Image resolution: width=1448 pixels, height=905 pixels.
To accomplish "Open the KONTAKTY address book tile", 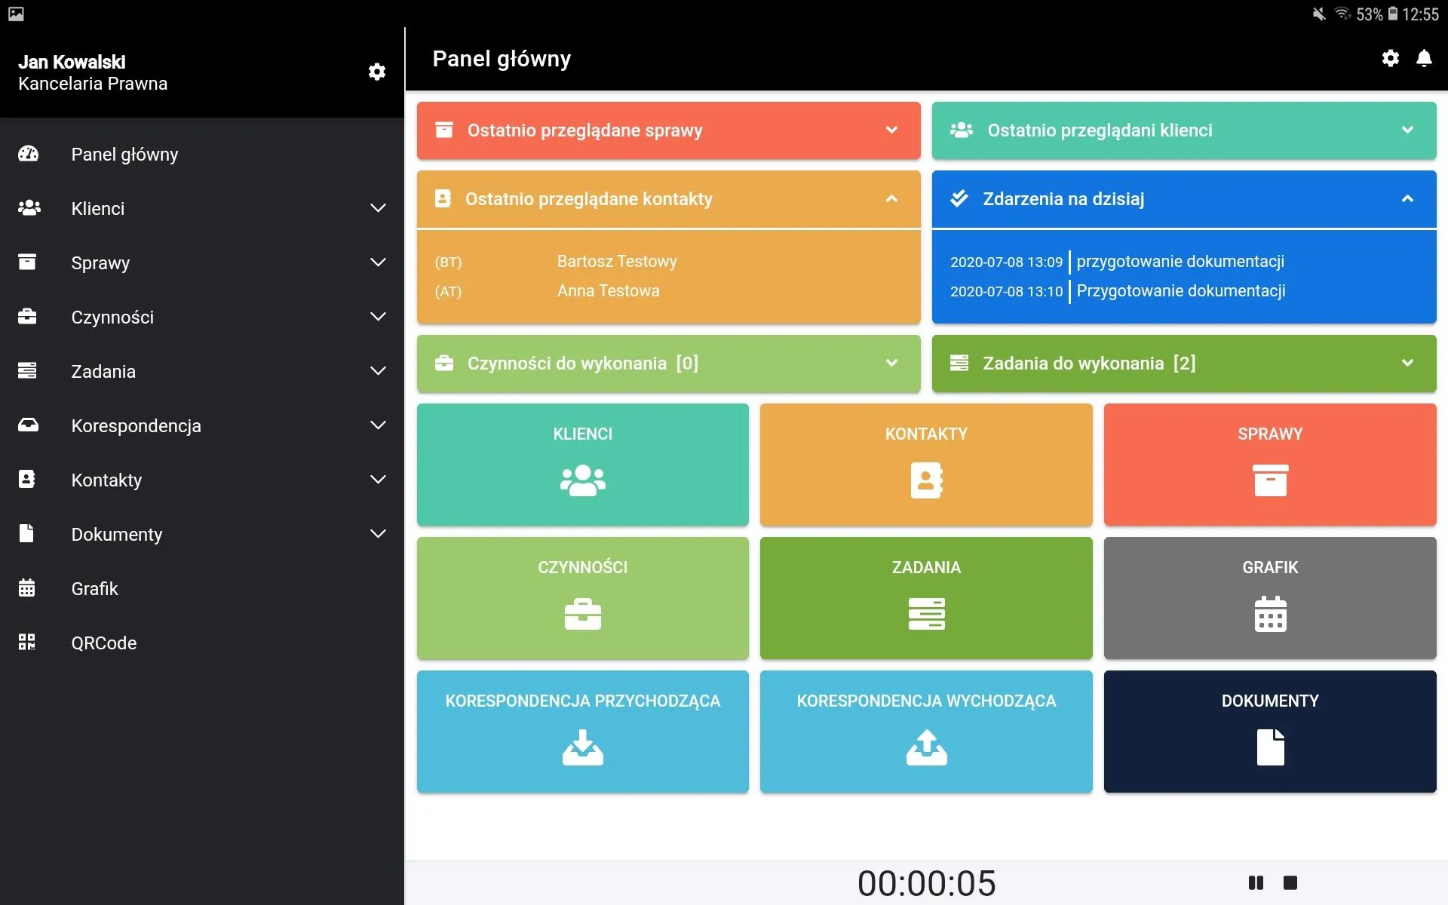I will pyautogui.click(x=926, y=465).
